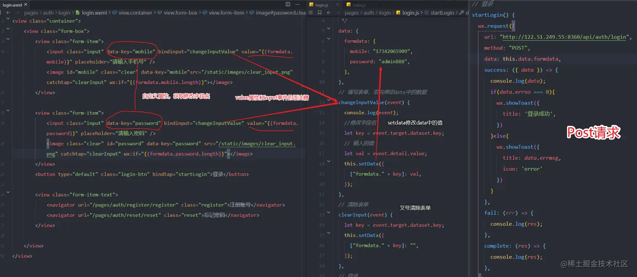Viewport: 637px width, 277px height.
Task: Open the login folder breadcrumb in the login.js pane
Action: click(x=385, y=13)
